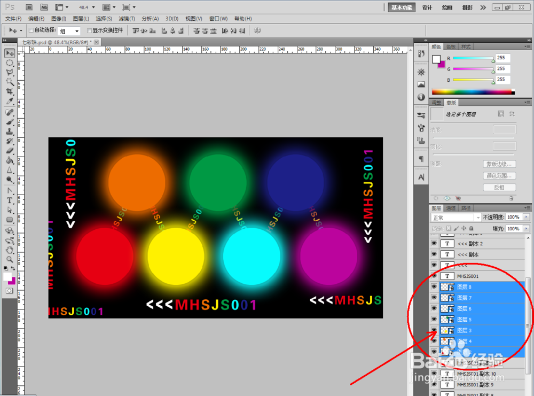Select the Paint Bucket tool
The height and width of the screenshot is (396, 534).
tap(10, 160)
